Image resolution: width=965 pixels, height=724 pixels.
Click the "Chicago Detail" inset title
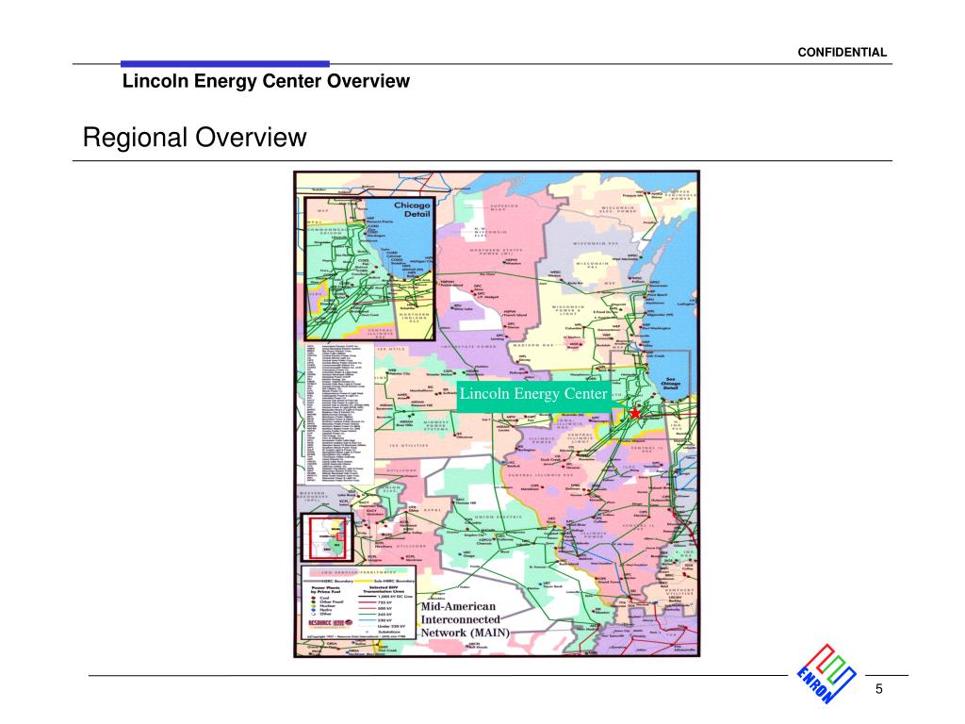(411, 209)
